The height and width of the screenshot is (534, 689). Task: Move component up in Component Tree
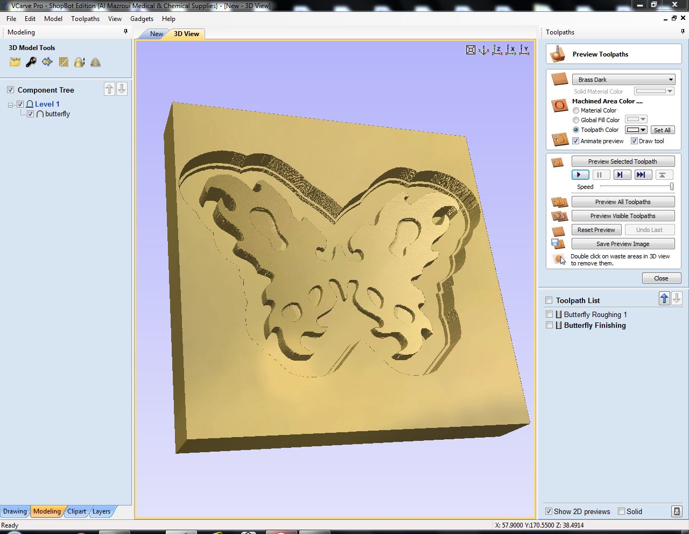click(109, 89)
